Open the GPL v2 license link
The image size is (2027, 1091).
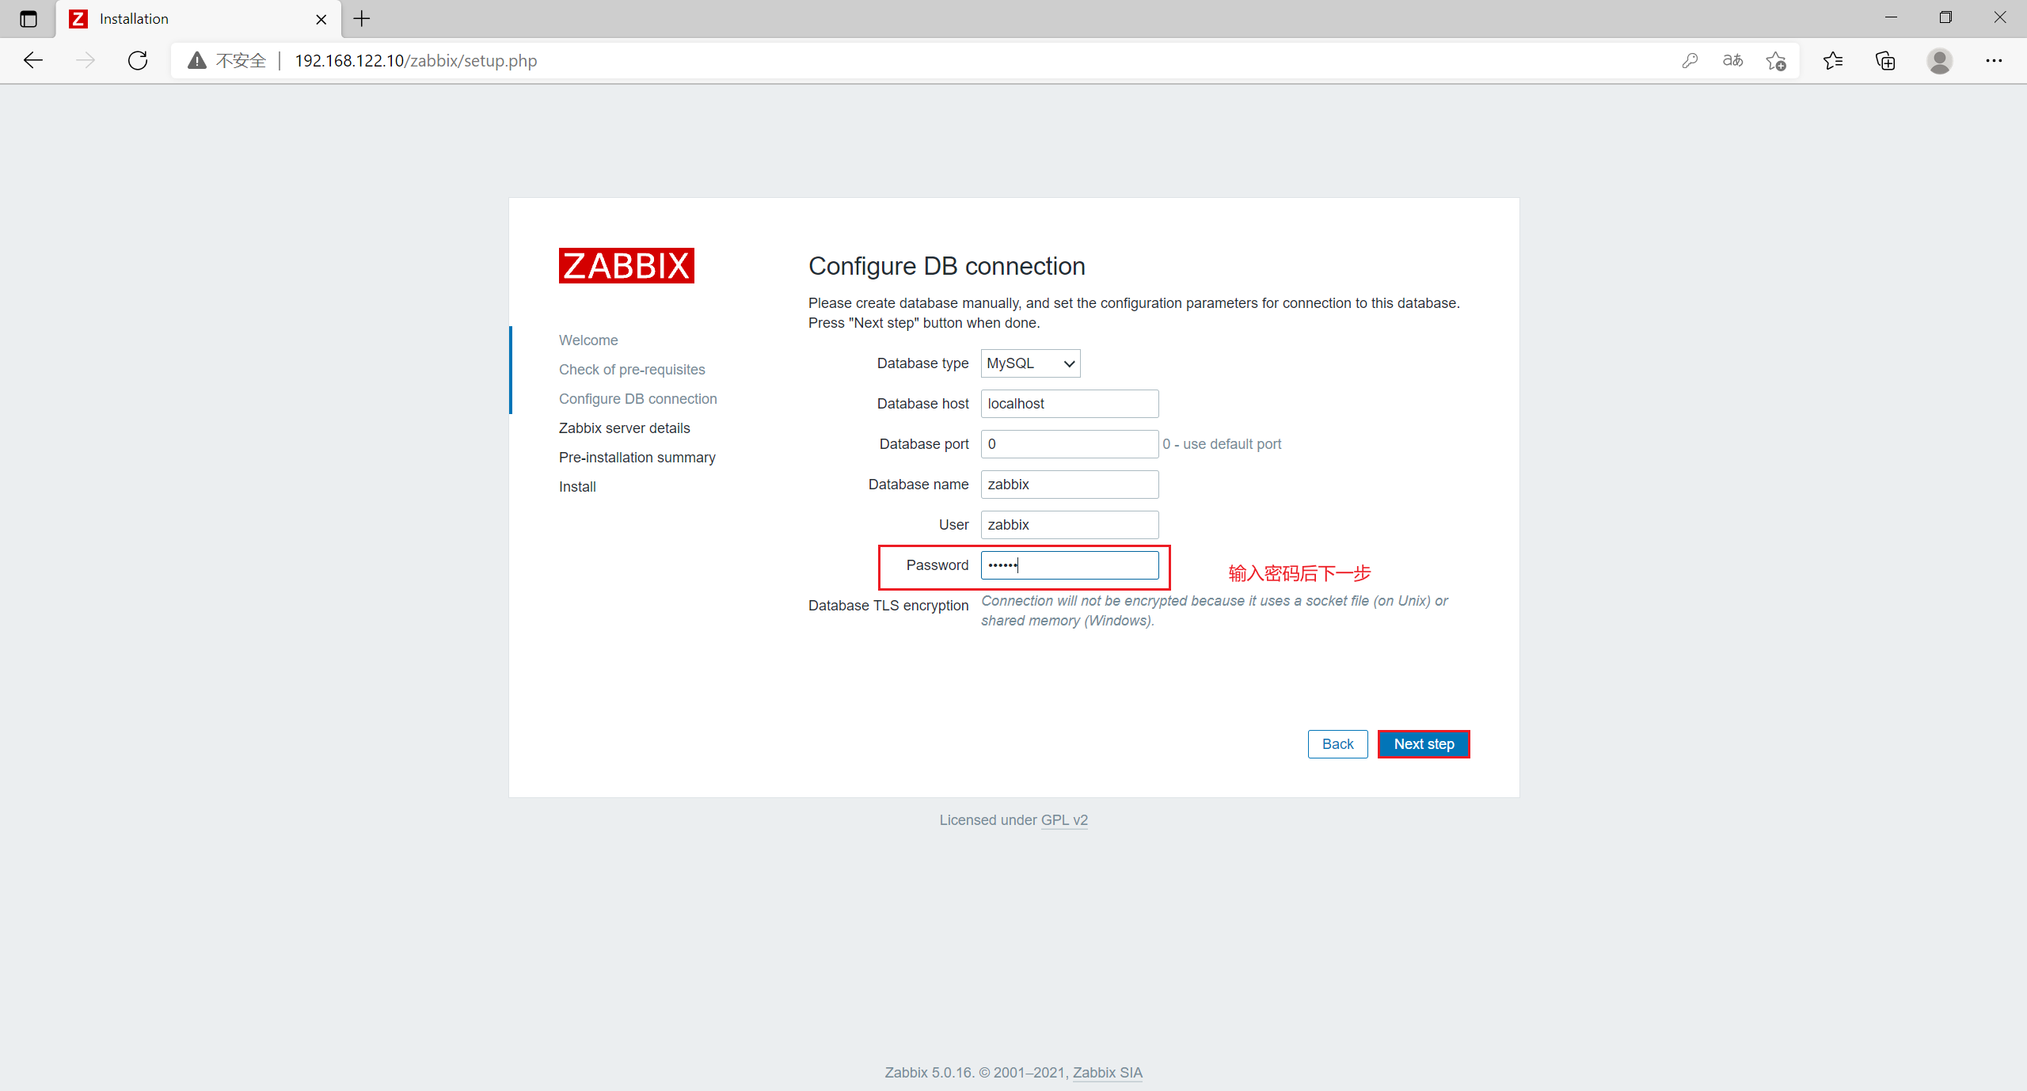[x=1064, y=820]
